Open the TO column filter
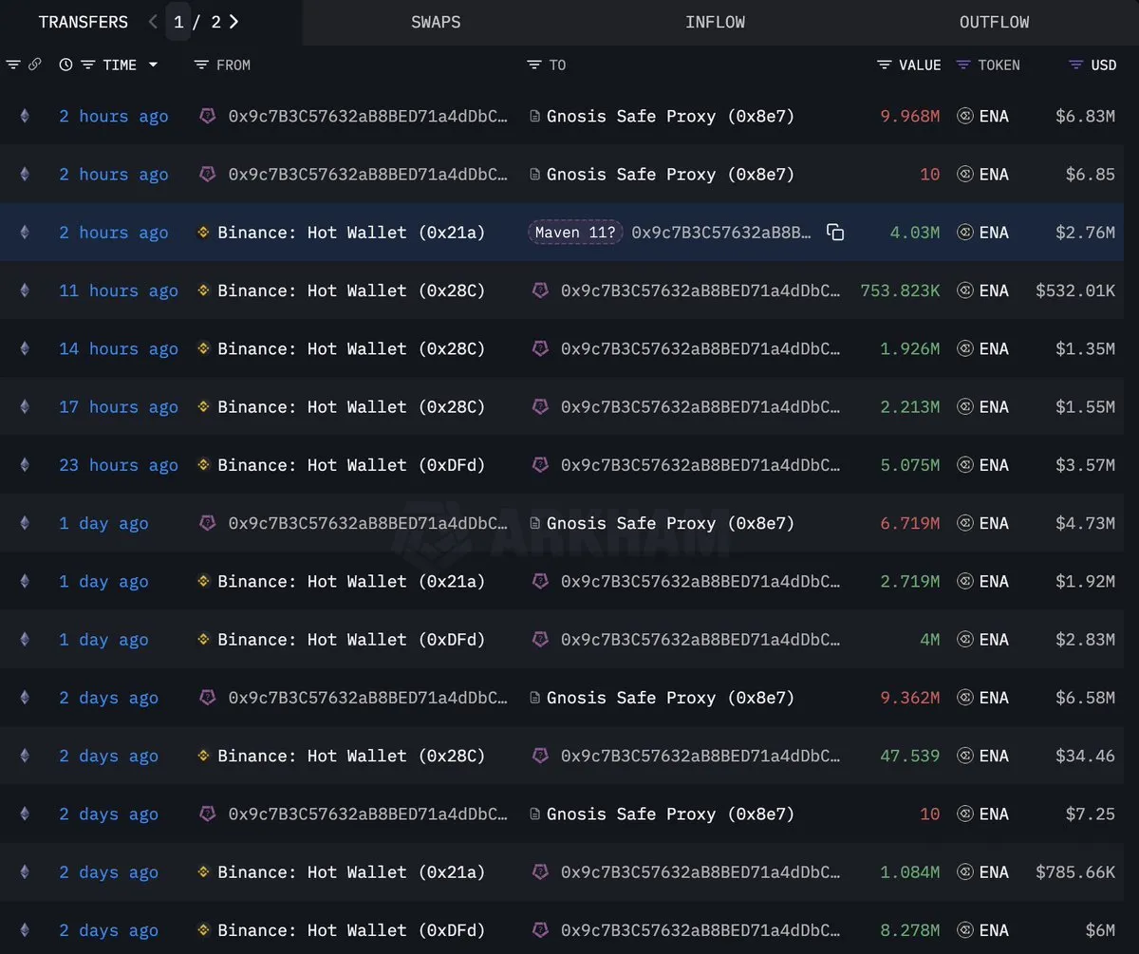This screenshot has height=954, width=1139. click(533, 65)
